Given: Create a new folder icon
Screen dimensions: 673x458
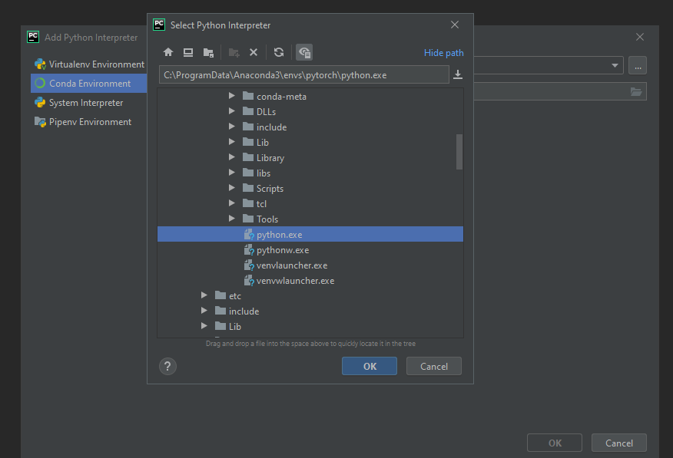Looking at the screenshot, I should click(x=234, y=52).
